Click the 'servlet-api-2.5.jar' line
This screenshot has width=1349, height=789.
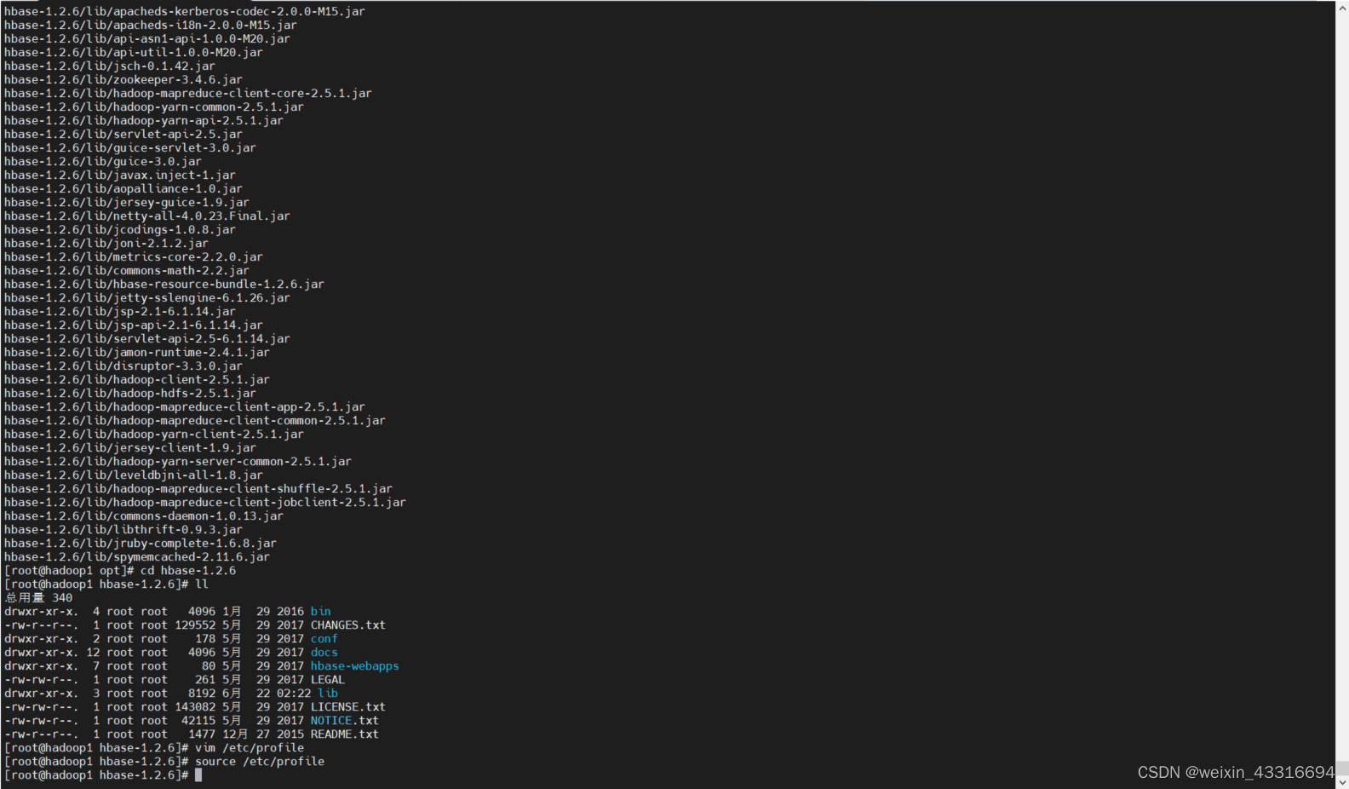(x=123, y=135)
